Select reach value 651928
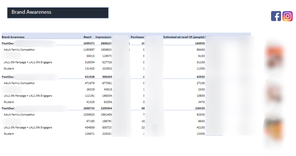This screenshot has height=156, width=296. (90, 77)
